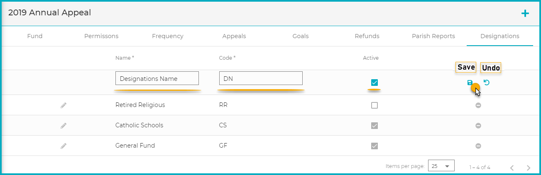Viewport: 541px width, 175px height.
Task: Switch to the Fund tab
Action: click(x=35, y=36)
